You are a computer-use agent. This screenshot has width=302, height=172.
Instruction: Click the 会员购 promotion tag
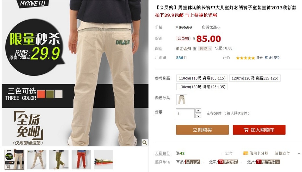coord(183,39)
